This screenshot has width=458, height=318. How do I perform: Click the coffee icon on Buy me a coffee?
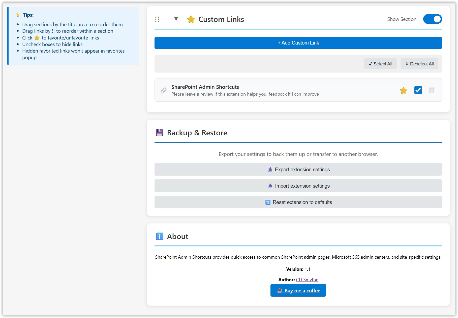(280, 290)
